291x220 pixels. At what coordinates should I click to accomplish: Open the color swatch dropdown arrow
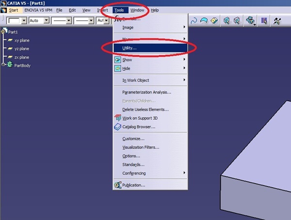(x=24, y=20)
